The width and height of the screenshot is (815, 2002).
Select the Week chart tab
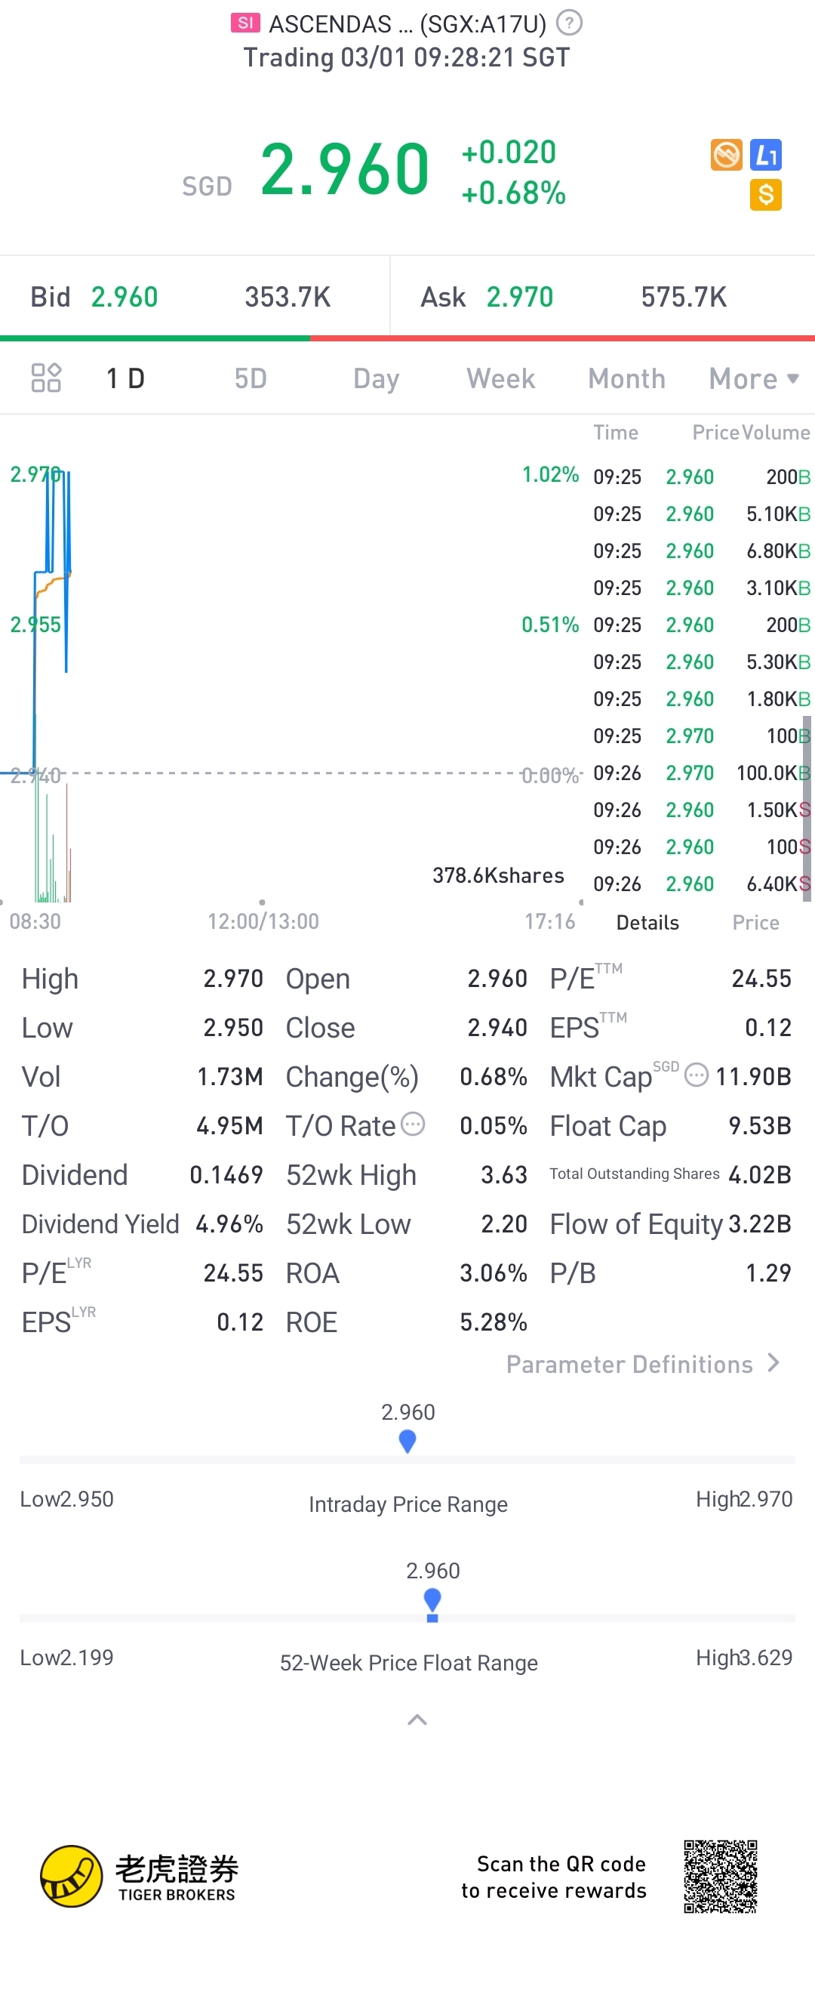(500, 378)
